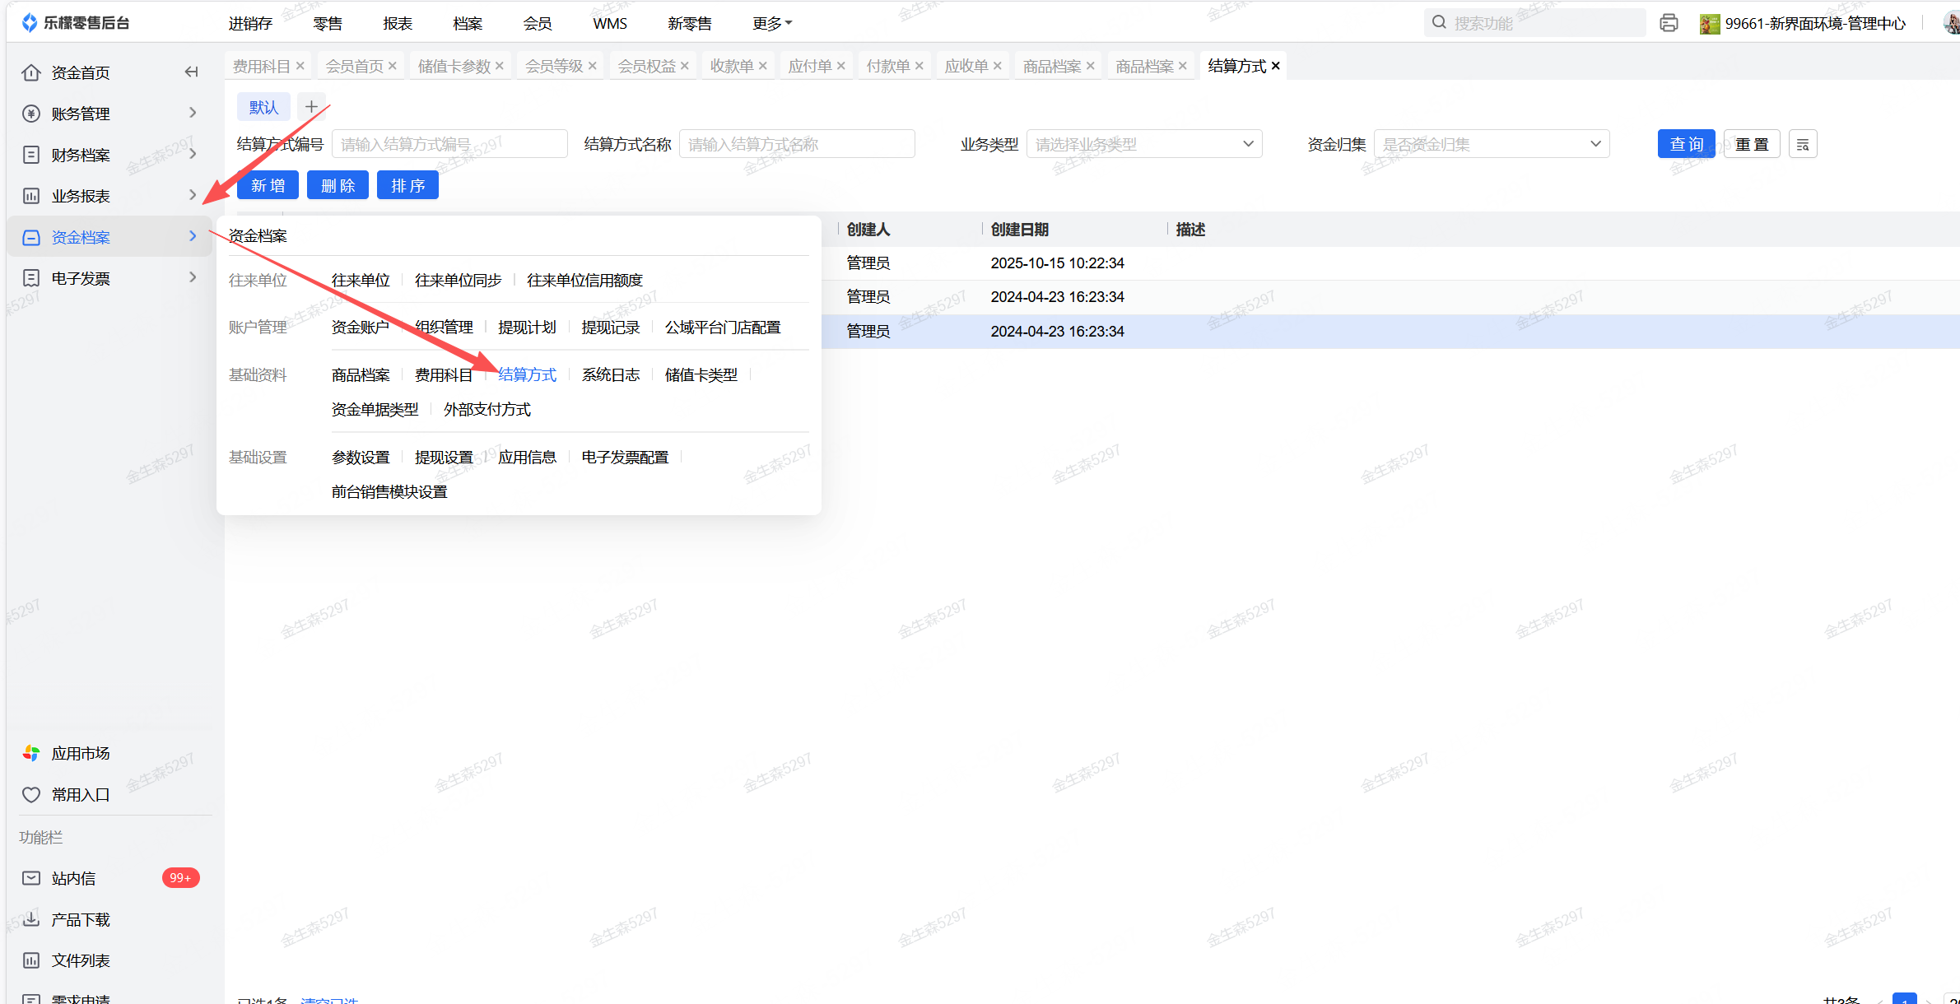Switch to the 收款单 tab
This screenshot has height=1004, width=1960.
731,66
